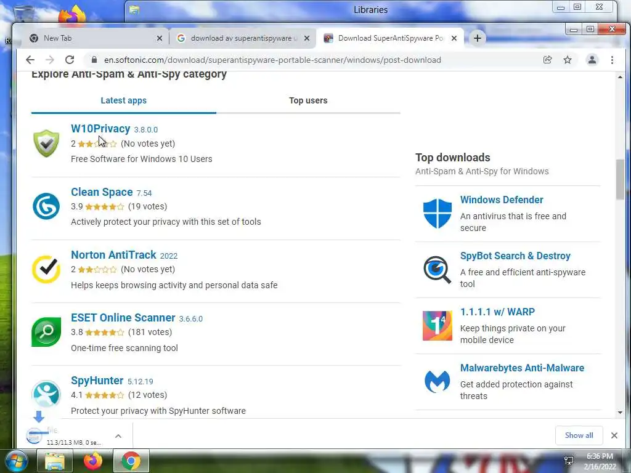Click the scrollbar up arrow
Screen dimensions: 631x473
pyautogui.click(x=620, y=77)
